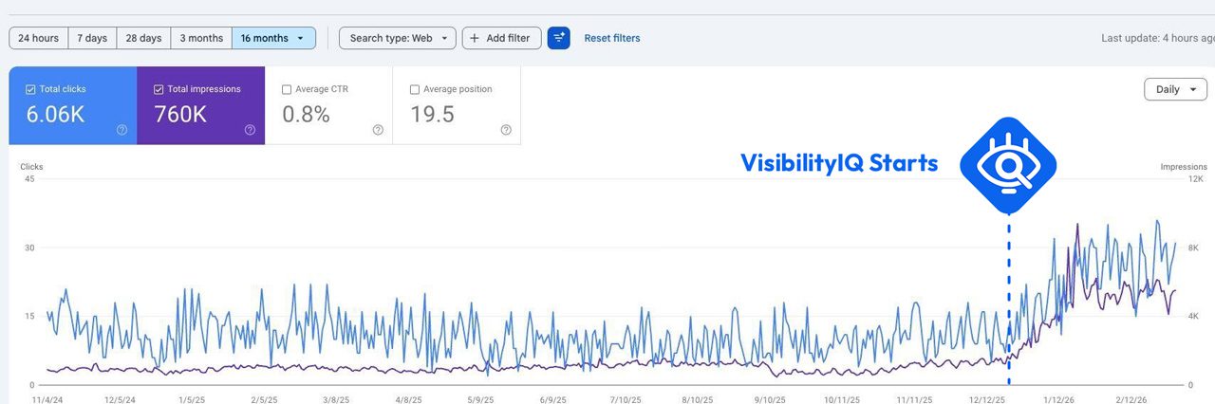Click the Clicks axis label
Screen dimensions: 1215x404
coord(32,167)
